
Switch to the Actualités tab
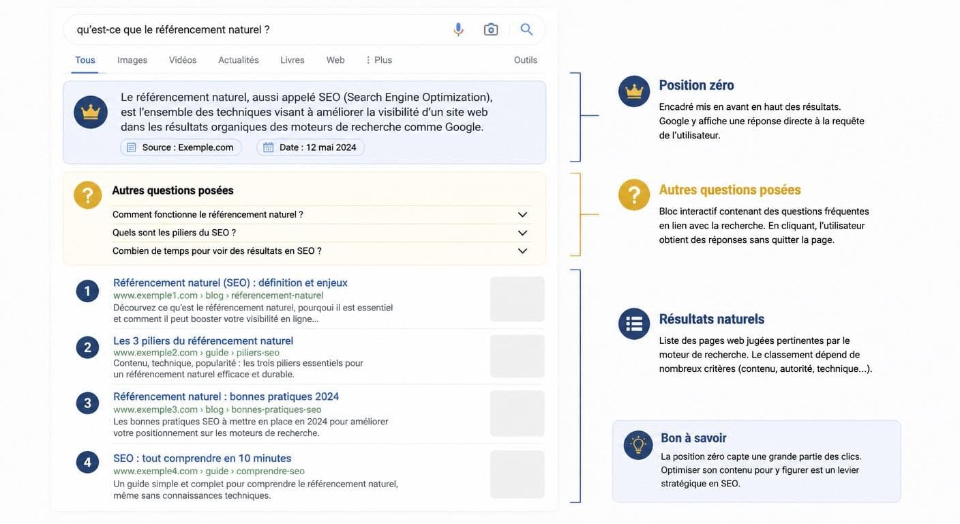[239, 60]
